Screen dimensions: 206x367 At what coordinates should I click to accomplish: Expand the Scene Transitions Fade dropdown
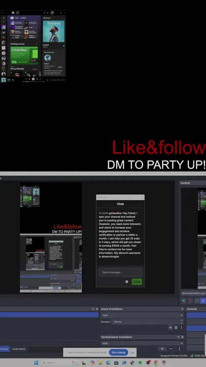pos(142,316)
